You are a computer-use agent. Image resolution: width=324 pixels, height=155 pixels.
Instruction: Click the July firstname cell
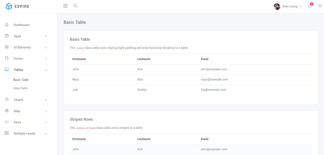pos(75,90)
